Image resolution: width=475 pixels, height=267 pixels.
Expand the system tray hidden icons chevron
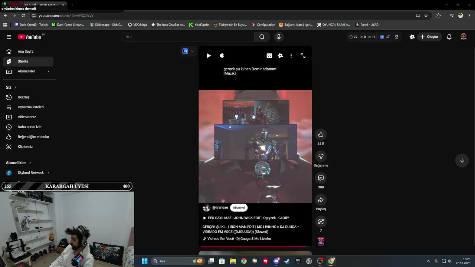pyautogui.click(x=428, y=261)
